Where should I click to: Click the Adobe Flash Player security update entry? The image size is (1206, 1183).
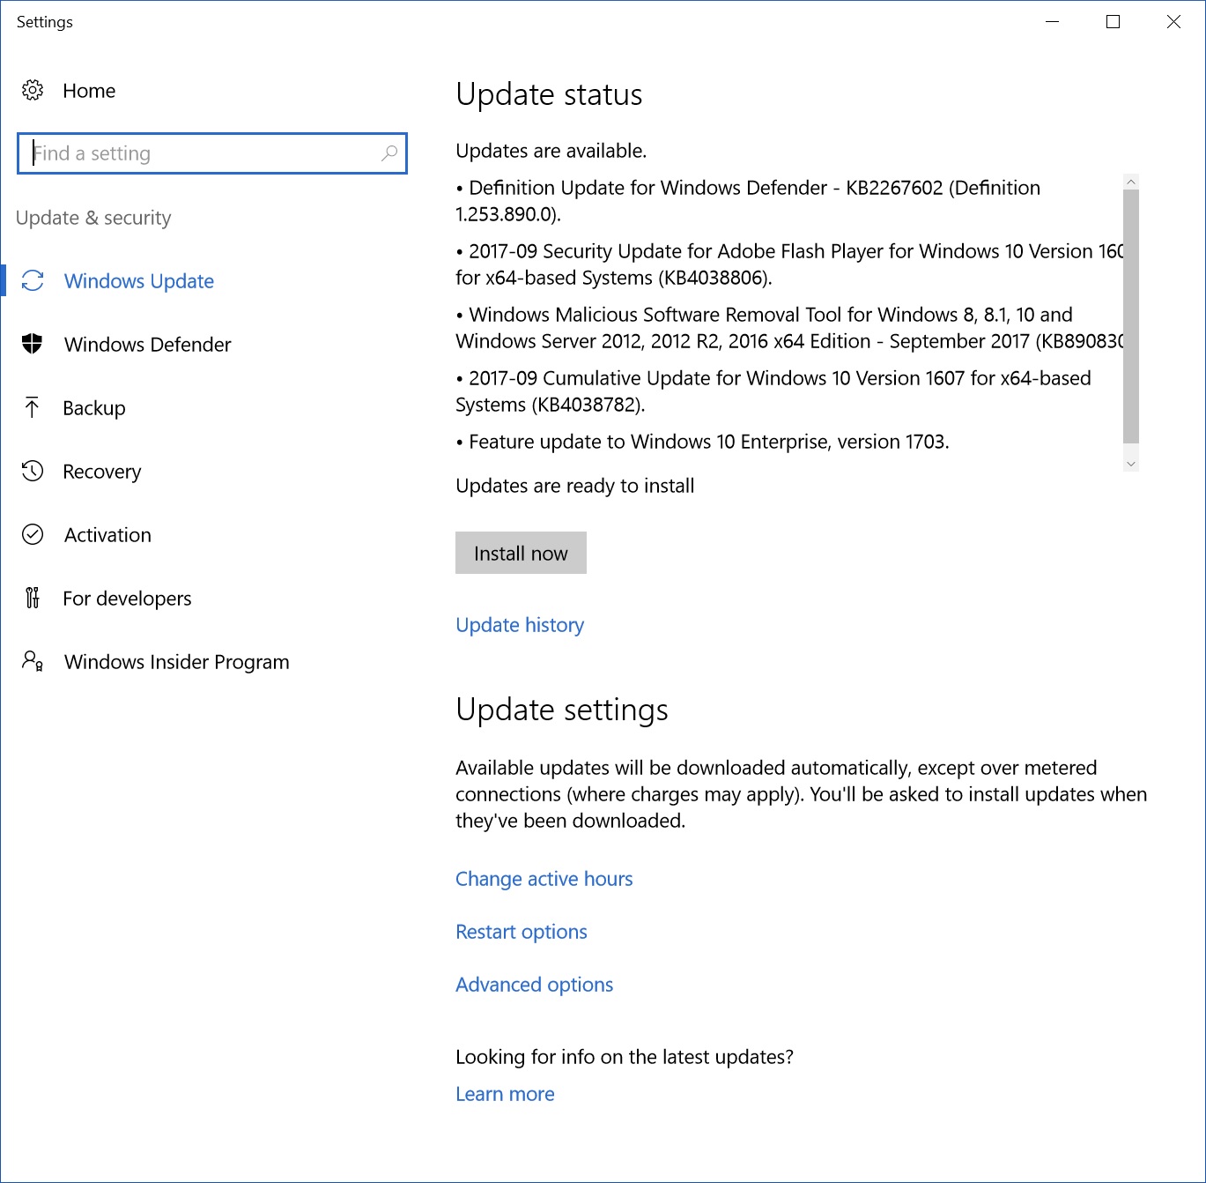pyautogui.click(x=789, y=264)
